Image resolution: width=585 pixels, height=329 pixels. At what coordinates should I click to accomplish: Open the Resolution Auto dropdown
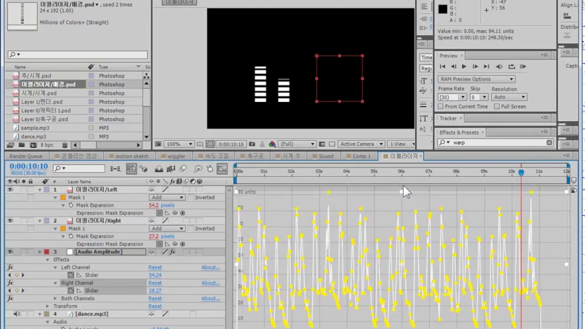(510, 97)
